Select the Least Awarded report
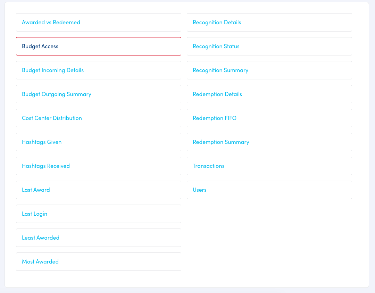Screen dimensions: 375x293 41,238
